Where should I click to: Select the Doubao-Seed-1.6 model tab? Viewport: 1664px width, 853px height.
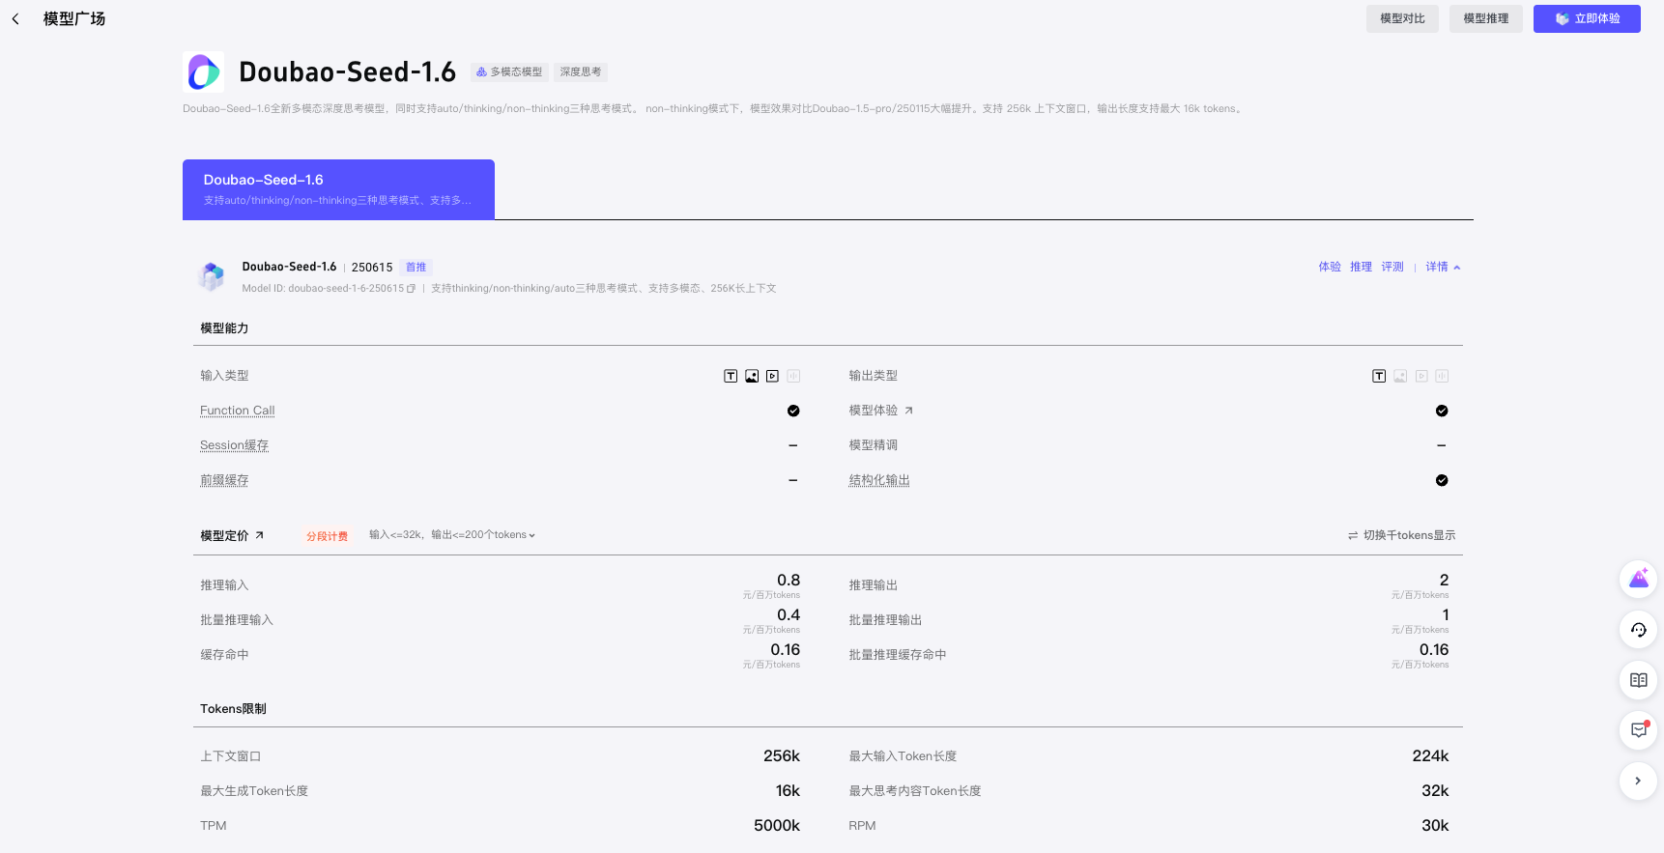point(338,189)
